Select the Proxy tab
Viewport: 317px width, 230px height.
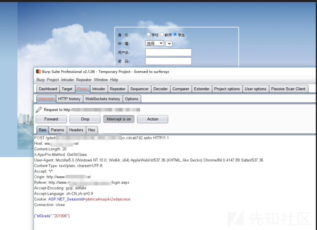(x=82, y=89)
